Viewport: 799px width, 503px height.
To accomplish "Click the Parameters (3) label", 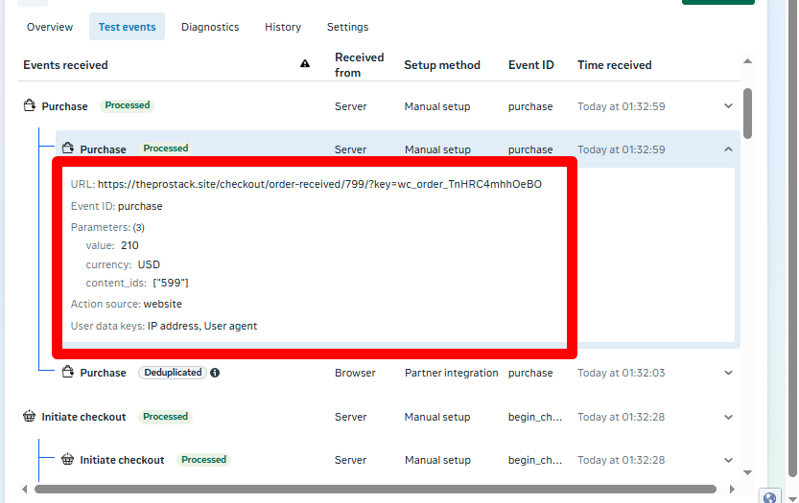I will [107, 227].
